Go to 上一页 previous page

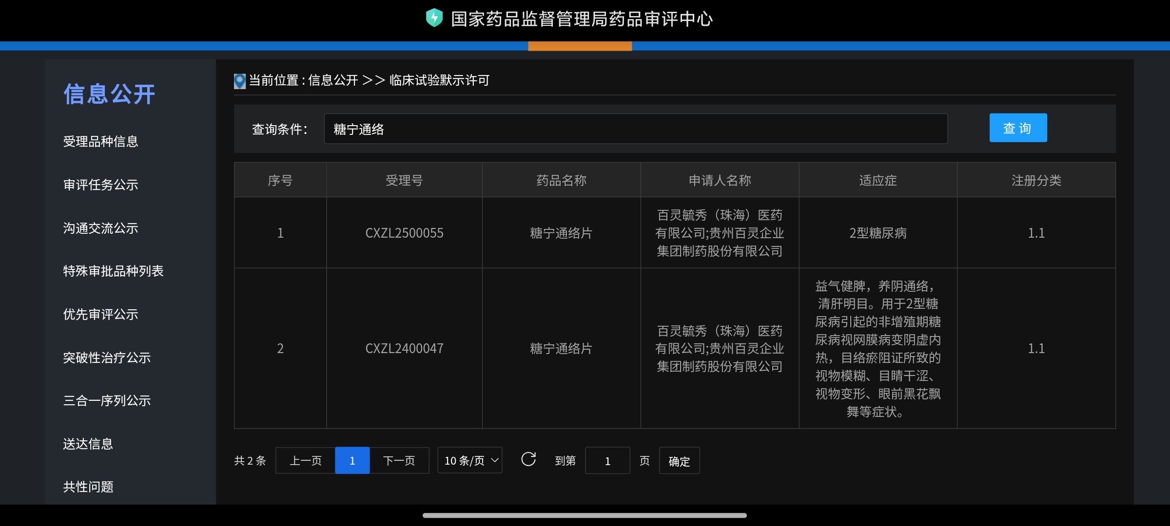(306, 461)
